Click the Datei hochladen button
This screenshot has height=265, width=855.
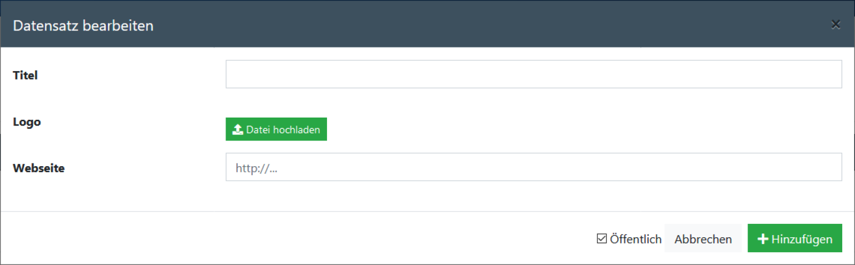(276, 129)
